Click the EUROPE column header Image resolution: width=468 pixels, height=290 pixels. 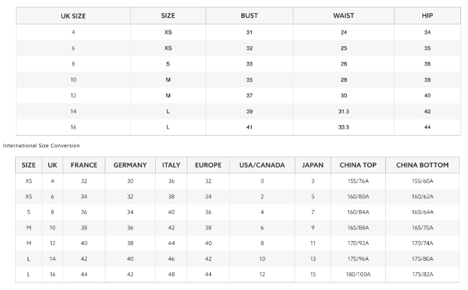(x=208, y=165)
